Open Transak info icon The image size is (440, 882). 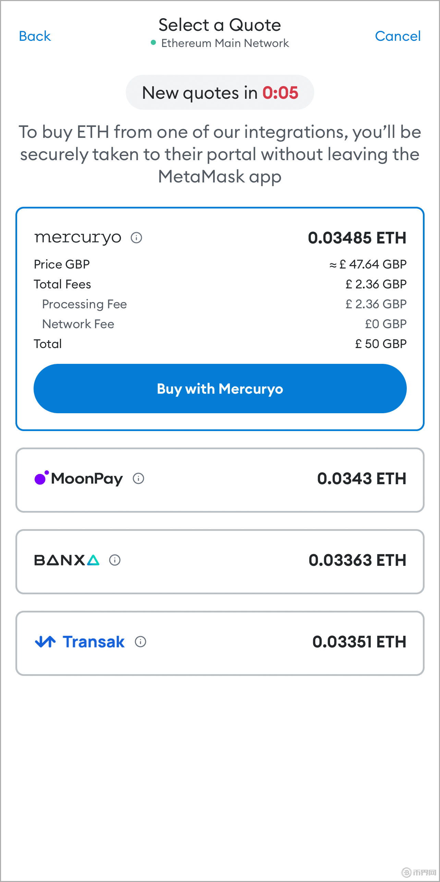click(x=140, y=642)
